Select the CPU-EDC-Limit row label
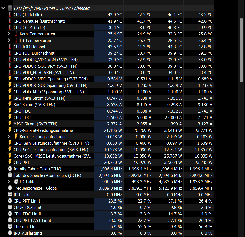 coord(27,214)
